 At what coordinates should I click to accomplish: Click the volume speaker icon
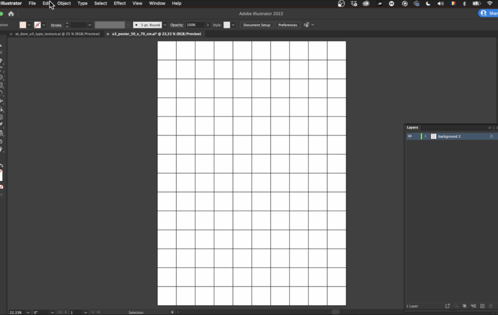coord(440,4)
